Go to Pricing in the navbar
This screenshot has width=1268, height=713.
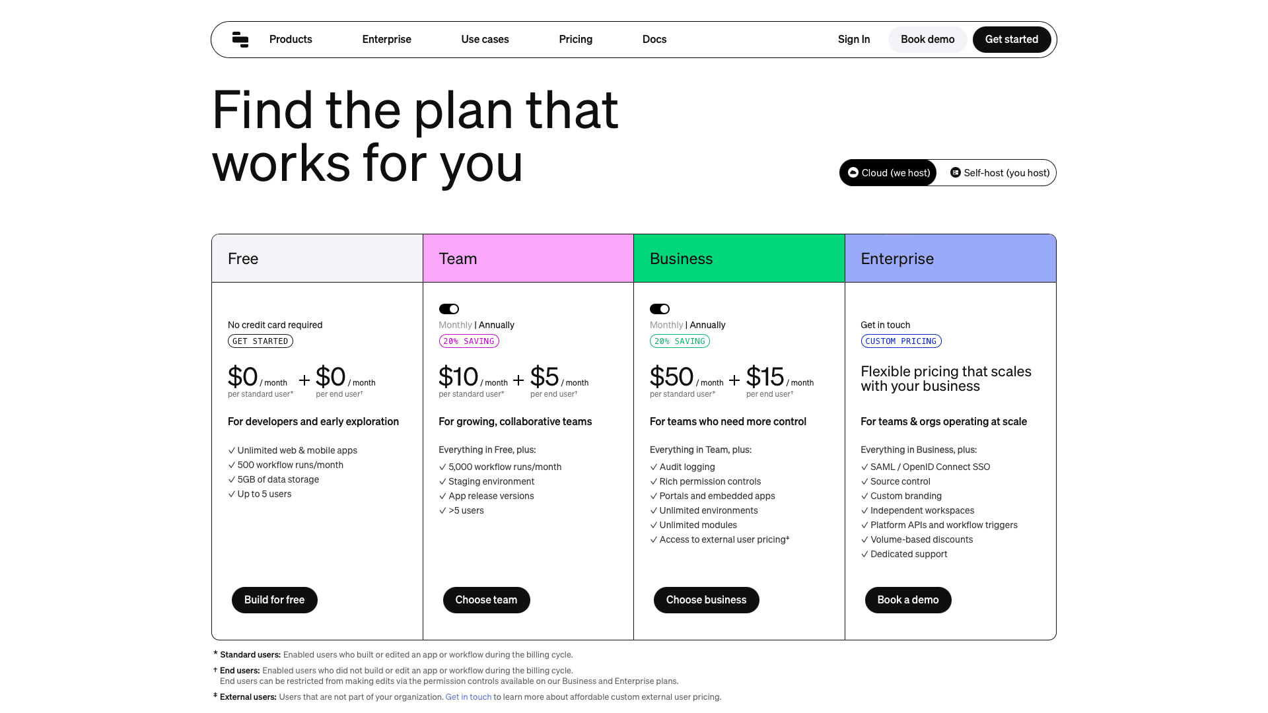575,40
